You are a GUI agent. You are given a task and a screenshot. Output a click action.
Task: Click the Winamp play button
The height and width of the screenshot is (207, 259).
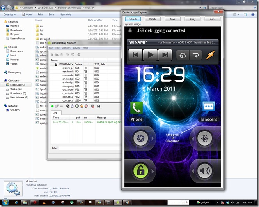150,54
